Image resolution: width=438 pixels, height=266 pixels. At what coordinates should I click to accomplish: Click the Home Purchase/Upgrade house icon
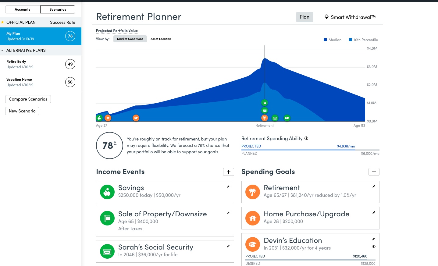252,218
